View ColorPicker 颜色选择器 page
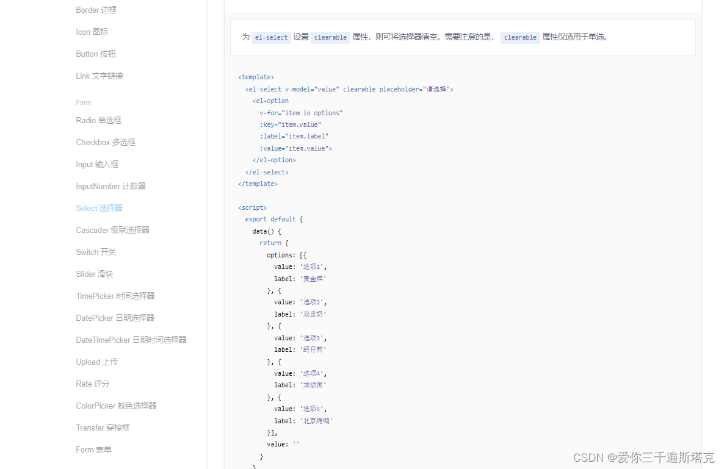This screenshot has width=724, height=469. (116, 406)
